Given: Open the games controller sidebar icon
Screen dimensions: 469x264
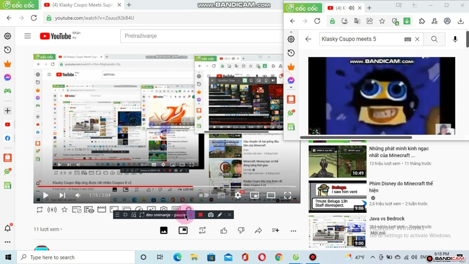Looking at the screenshot, I should (7, 91).
